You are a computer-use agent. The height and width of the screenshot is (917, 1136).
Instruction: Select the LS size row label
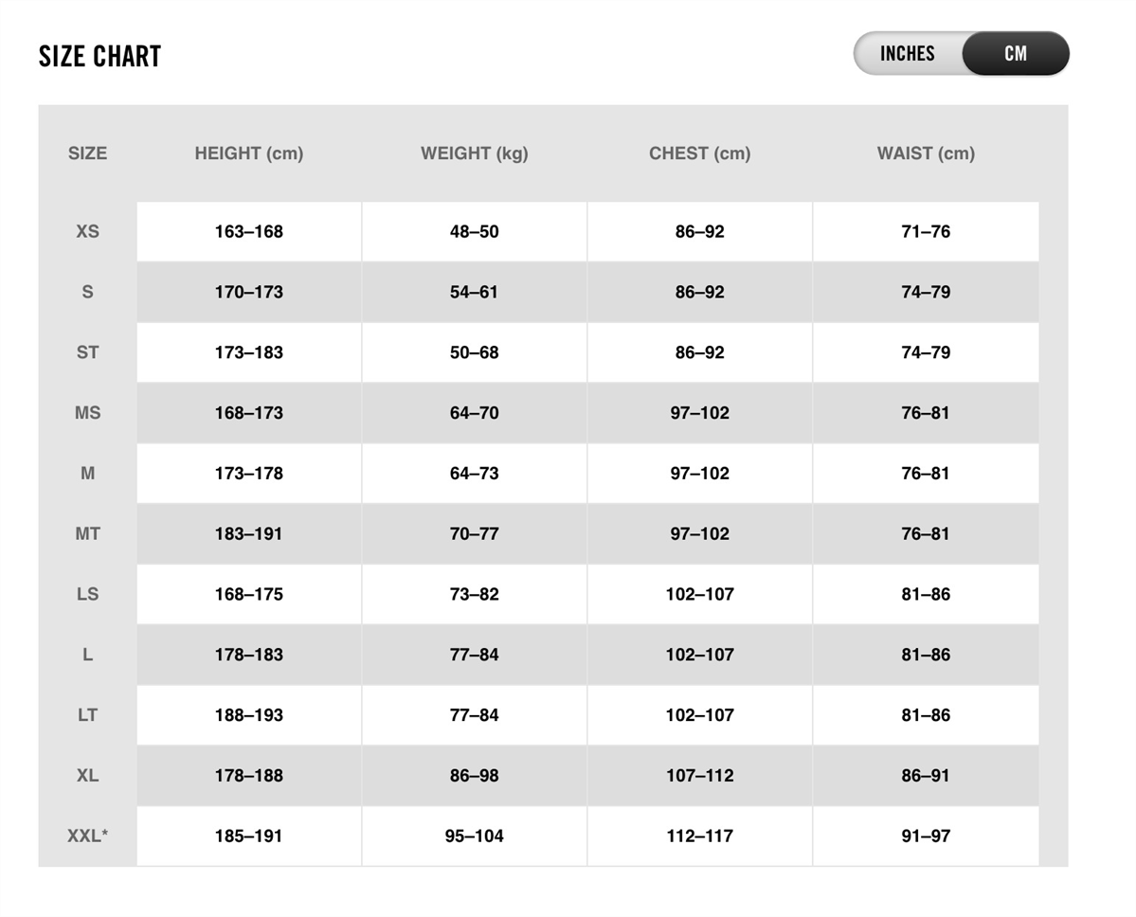[88, 594]
